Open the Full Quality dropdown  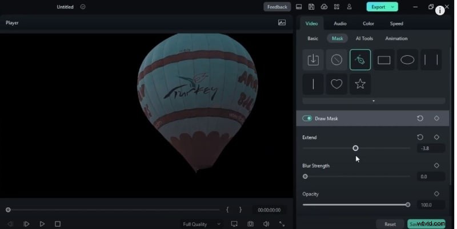pyautogui.click(x=201, y=224)
